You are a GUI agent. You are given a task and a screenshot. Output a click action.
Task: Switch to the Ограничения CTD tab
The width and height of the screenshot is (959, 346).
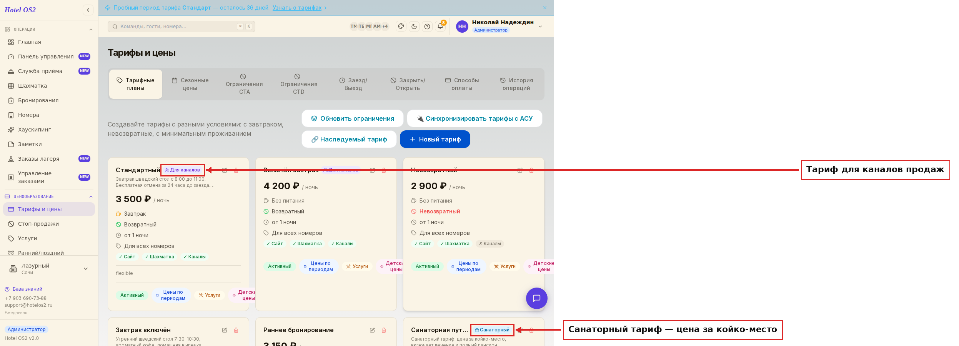click(x=299, y=84)
